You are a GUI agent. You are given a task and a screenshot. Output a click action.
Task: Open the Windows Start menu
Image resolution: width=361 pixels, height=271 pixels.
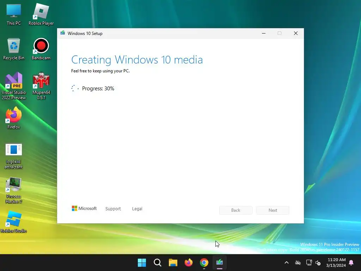(142, 263)
